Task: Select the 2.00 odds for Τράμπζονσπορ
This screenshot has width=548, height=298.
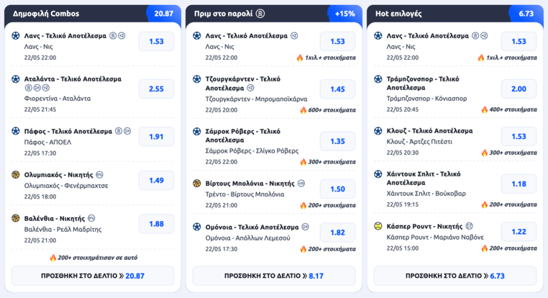Action: click(519, 89)
